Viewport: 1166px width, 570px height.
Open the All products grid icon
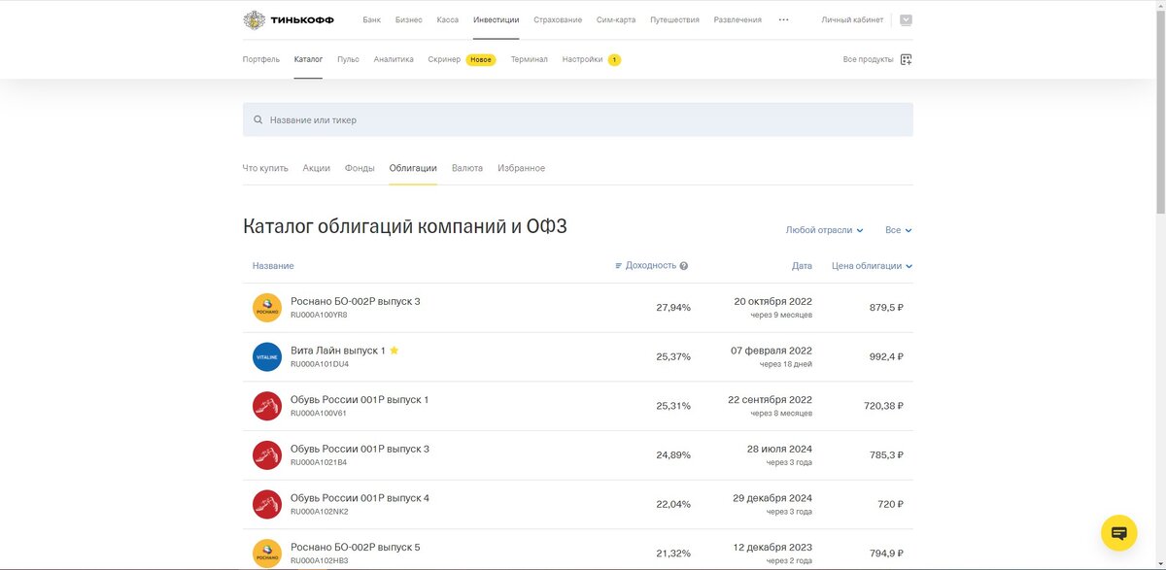[x=907, y=59]
